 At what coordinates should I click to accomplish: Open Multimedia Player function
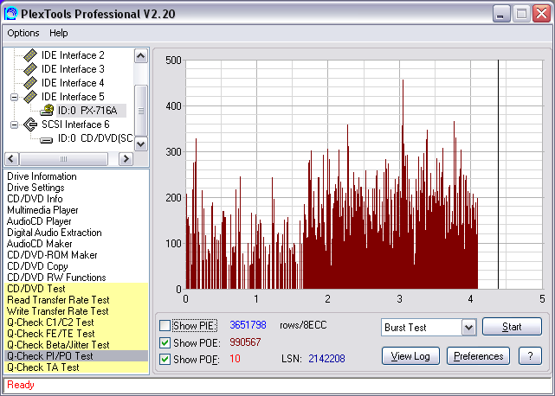pyautogui.click(x=42, y=210)
